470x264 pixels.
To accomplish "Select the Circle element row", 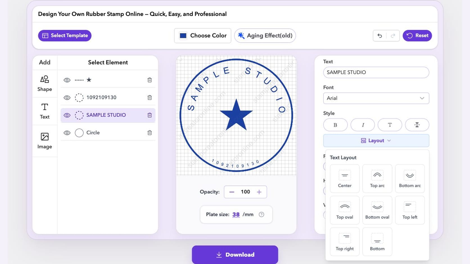I will click(x=108, y=133).
